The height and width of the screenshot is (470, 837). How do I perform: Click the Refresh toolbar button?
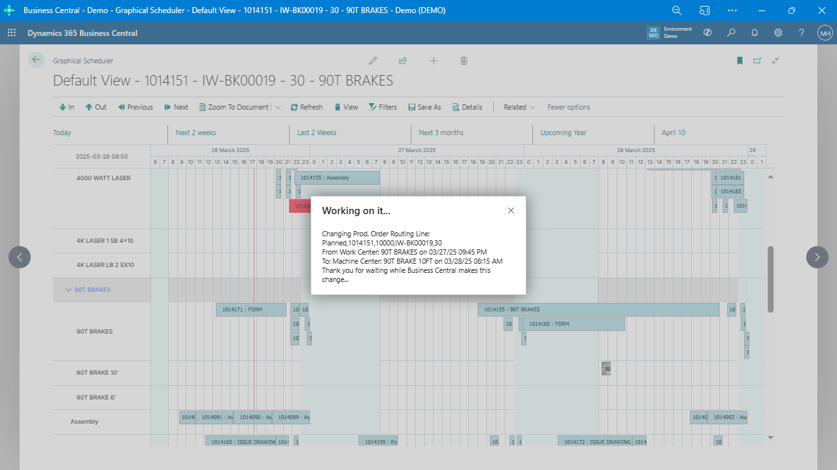[307, 107]
